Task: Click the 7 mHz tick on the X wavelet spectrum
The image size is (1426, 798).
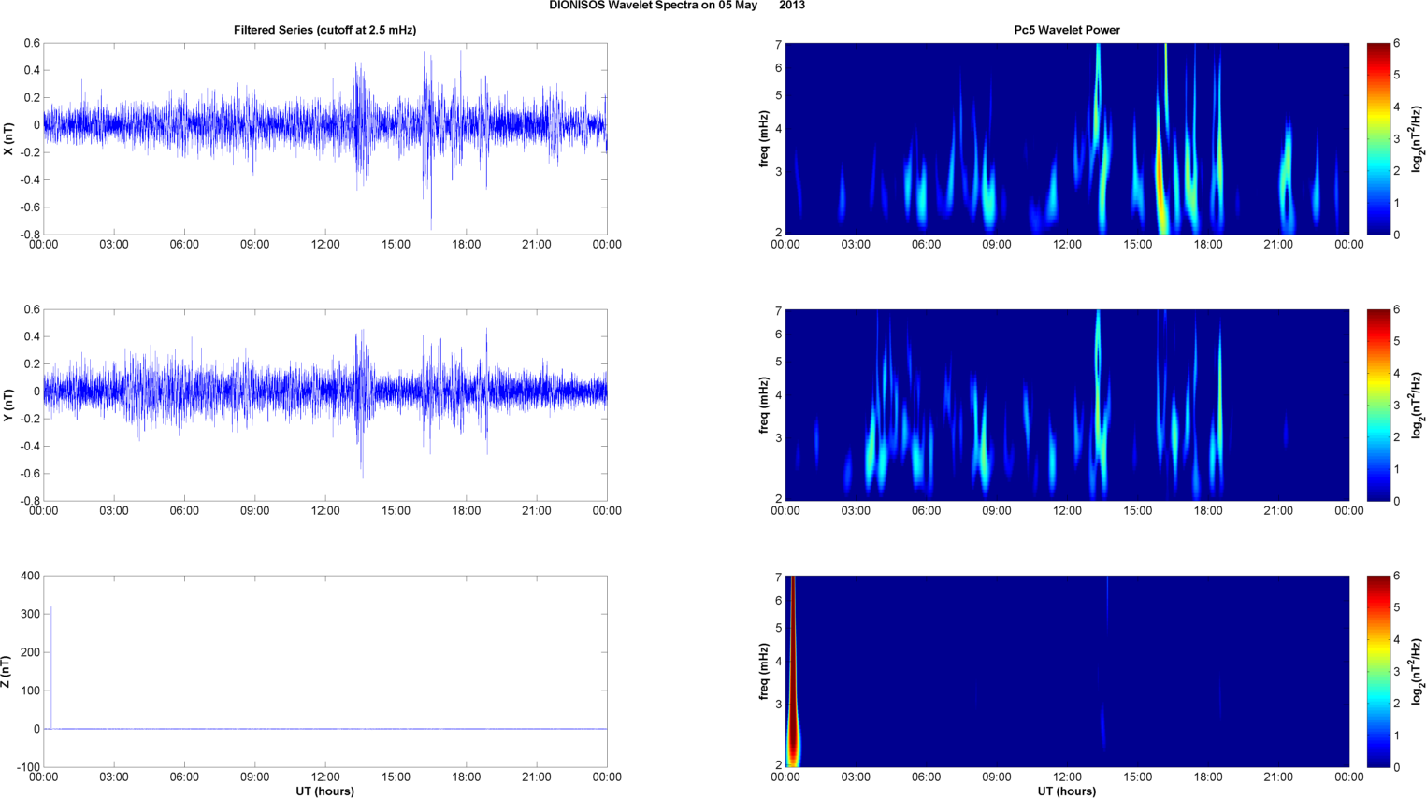Action: (777, 45)
